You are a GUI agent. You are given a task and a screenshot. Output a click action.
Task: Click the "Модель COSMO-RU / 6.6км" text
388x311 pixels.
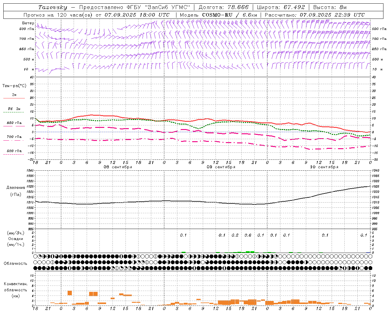(x=219, y=15)
